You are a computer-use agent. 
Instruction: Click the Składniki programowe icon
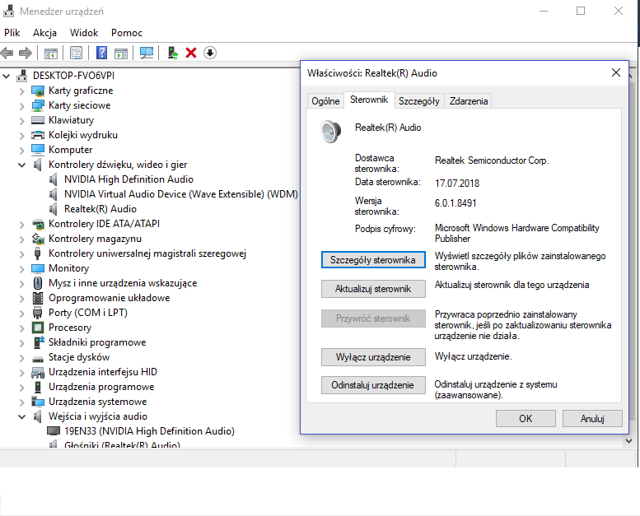38,342
